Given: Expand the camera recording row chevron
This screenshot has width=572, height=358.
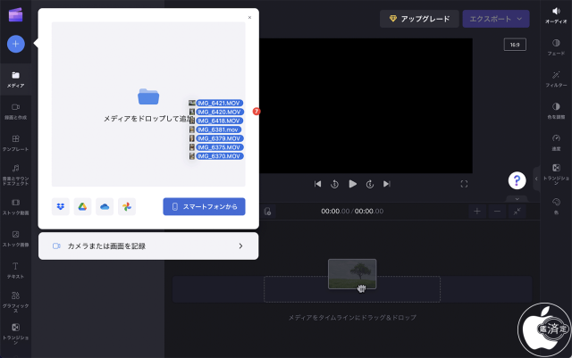Looking at the screenshot, I should 240,246.
